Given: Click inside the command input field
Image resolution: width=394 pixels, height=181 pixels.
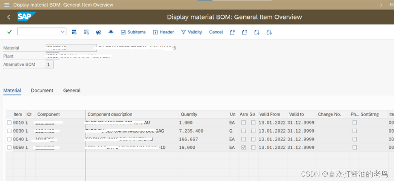Looking at the screenshot, I should coord(39,32).
